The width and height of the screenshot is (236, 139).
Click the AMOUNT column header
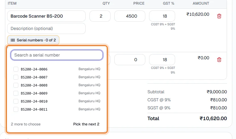point(201,3)
